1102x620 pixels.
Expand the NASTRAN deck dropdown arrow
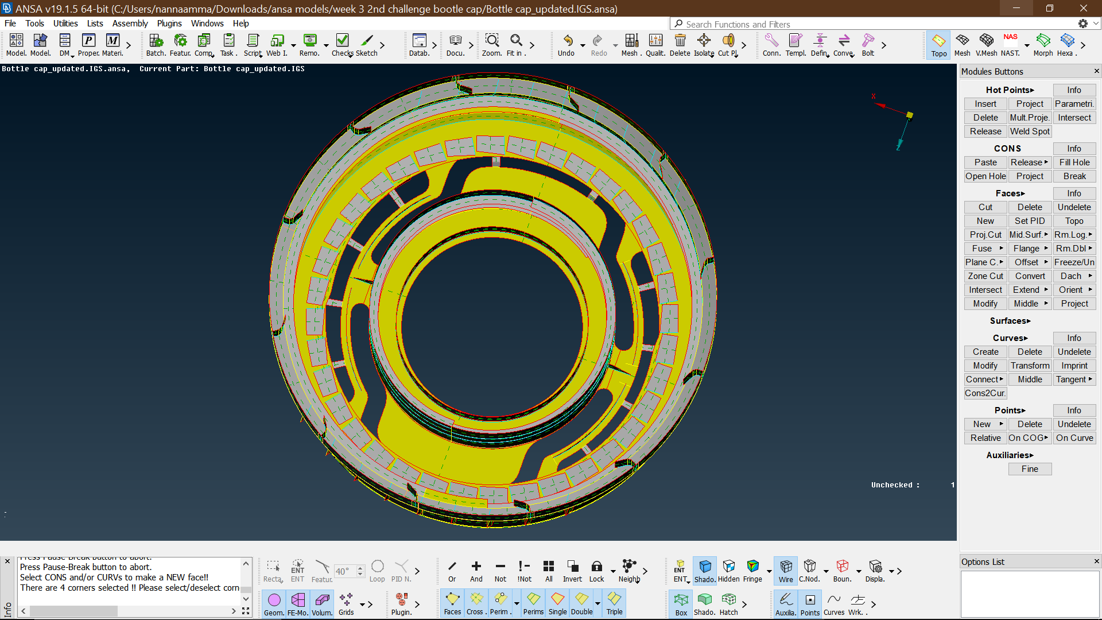pos(1027,45)
